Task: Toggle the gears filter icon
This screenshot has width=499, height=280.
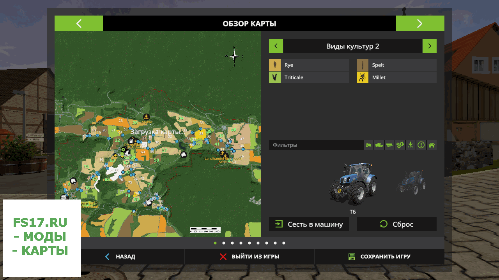Action: click(x=400, y=145)
